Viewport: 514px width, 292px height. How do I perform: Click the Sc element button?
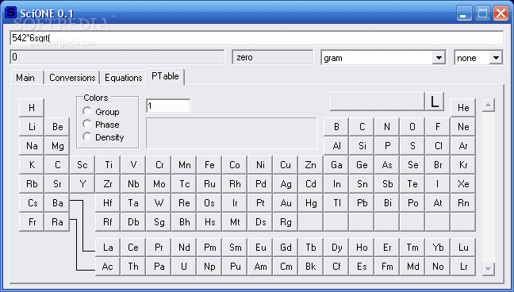click(x=82, y=165)
